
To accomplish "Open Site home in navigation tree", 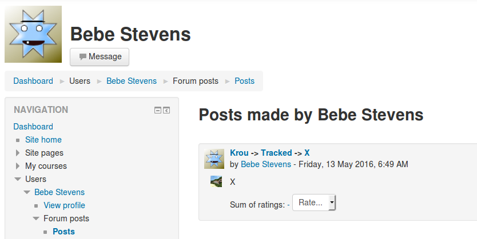I will pos(43,140).
